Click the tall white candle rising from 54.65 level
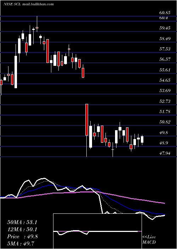 click(16, 72)
